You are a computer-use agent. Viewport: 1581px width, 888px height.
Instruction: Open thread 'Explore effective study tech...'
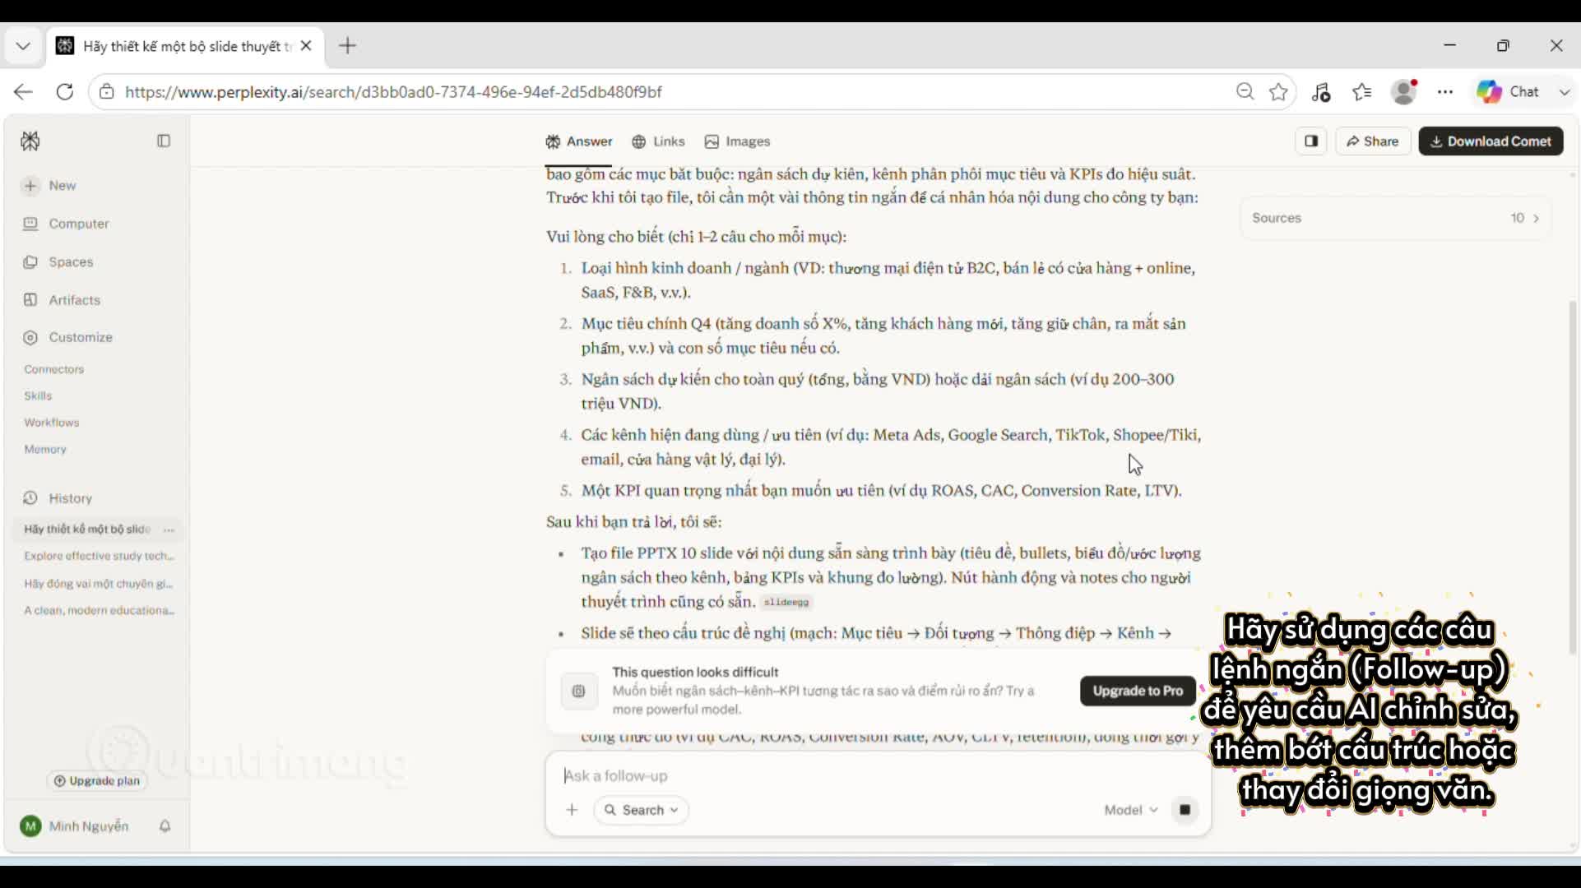coord(99,556)
